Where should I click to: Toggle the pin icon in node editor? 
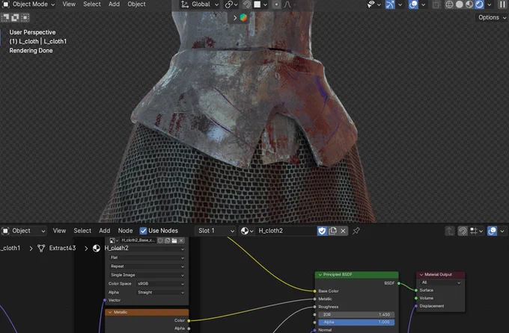[356, 231]
